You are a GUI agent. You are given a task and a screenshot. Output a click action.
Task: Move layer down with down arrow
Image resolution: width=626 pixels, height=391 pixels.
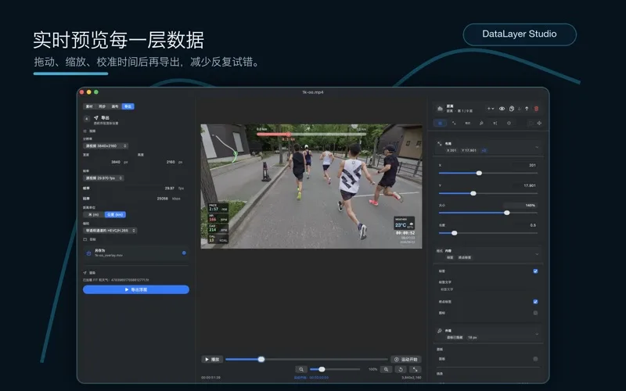coord(520,109)
